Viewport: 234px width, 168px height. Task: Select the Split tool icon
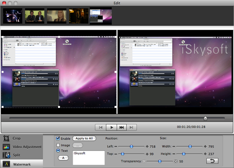click(6, 155)
